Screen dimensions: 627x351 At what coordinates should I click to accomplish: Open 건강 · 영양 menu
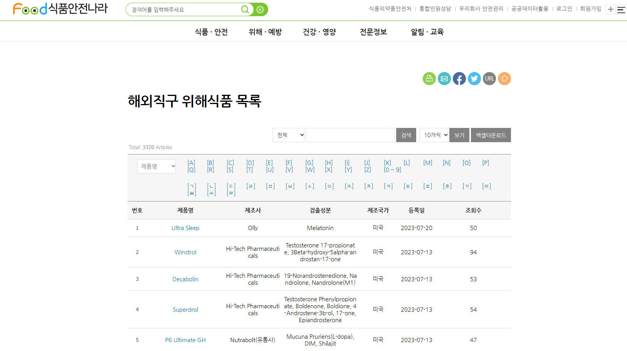(x=319, y=32)
